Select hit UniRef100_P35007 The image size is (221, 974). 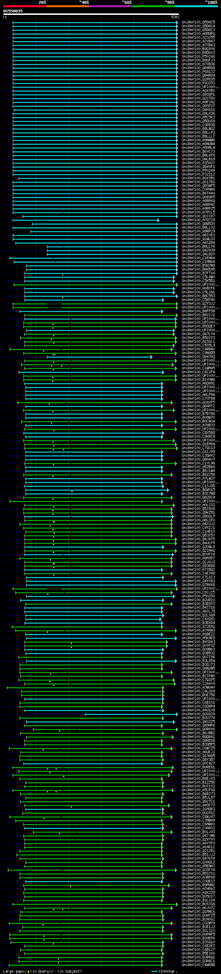(198, 163)
